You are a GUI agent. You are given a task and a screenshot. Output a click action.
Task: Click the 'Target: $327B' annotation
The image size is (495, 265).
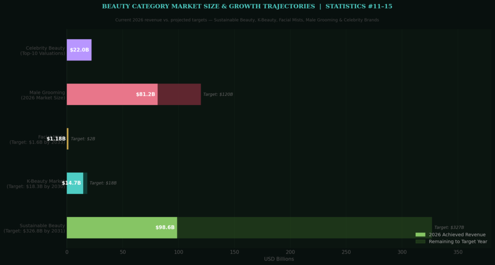point(449,227)
